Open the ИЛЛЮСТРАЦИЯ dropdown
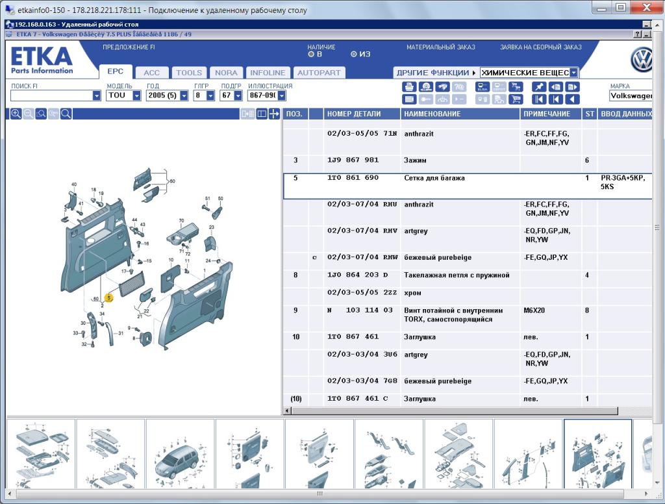Screen dimensions: 665x504 [282, 96]
